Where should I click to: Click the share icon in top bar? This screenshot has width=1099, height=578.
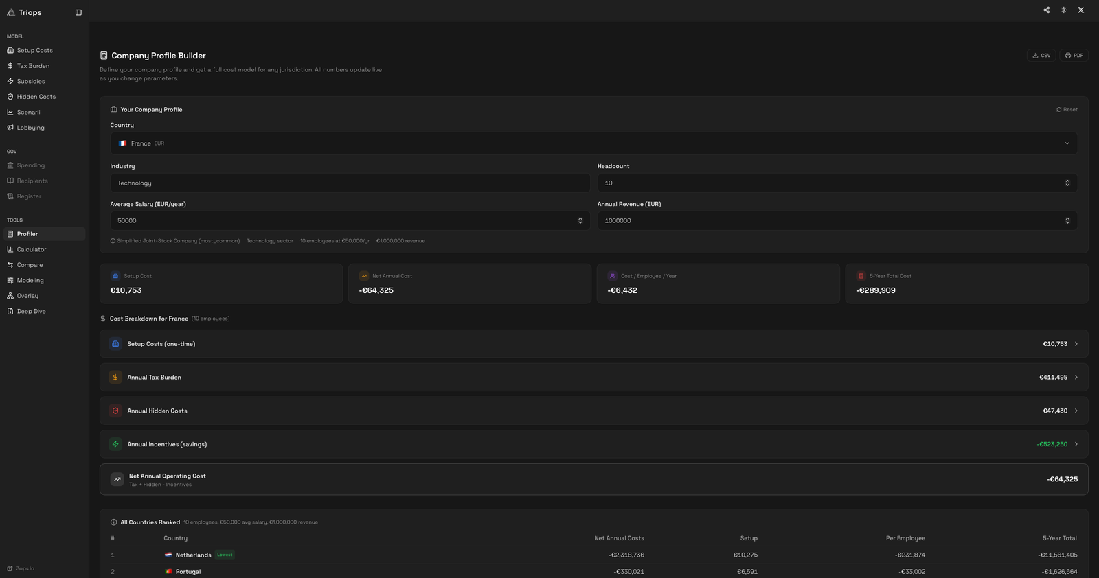coord(1046,10)
